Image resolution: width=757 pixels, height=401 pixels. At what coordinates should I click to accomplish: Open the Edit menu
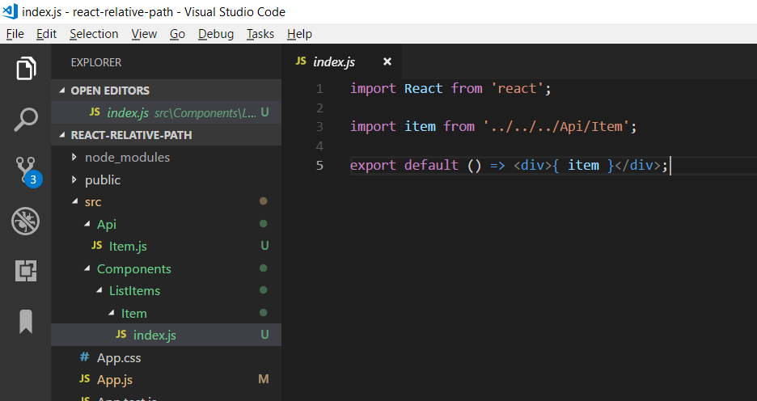click(46, 34)
